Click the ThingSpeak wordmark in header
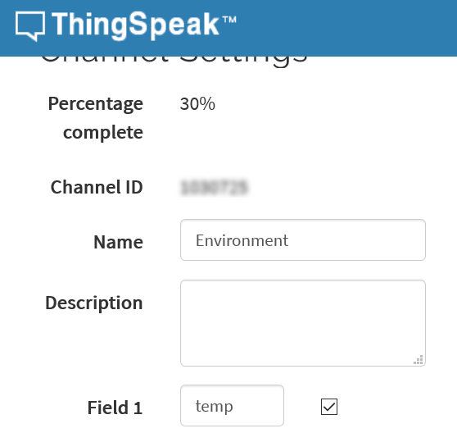 coord(135,25)
